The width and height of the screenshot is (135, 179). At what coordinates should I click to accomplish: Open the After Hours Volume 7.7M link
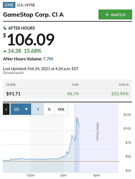[x=48, y=59]
